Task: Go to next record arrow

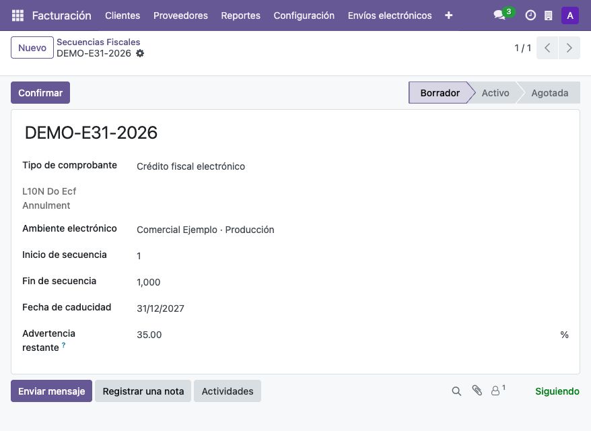Action: pos(569,48)
